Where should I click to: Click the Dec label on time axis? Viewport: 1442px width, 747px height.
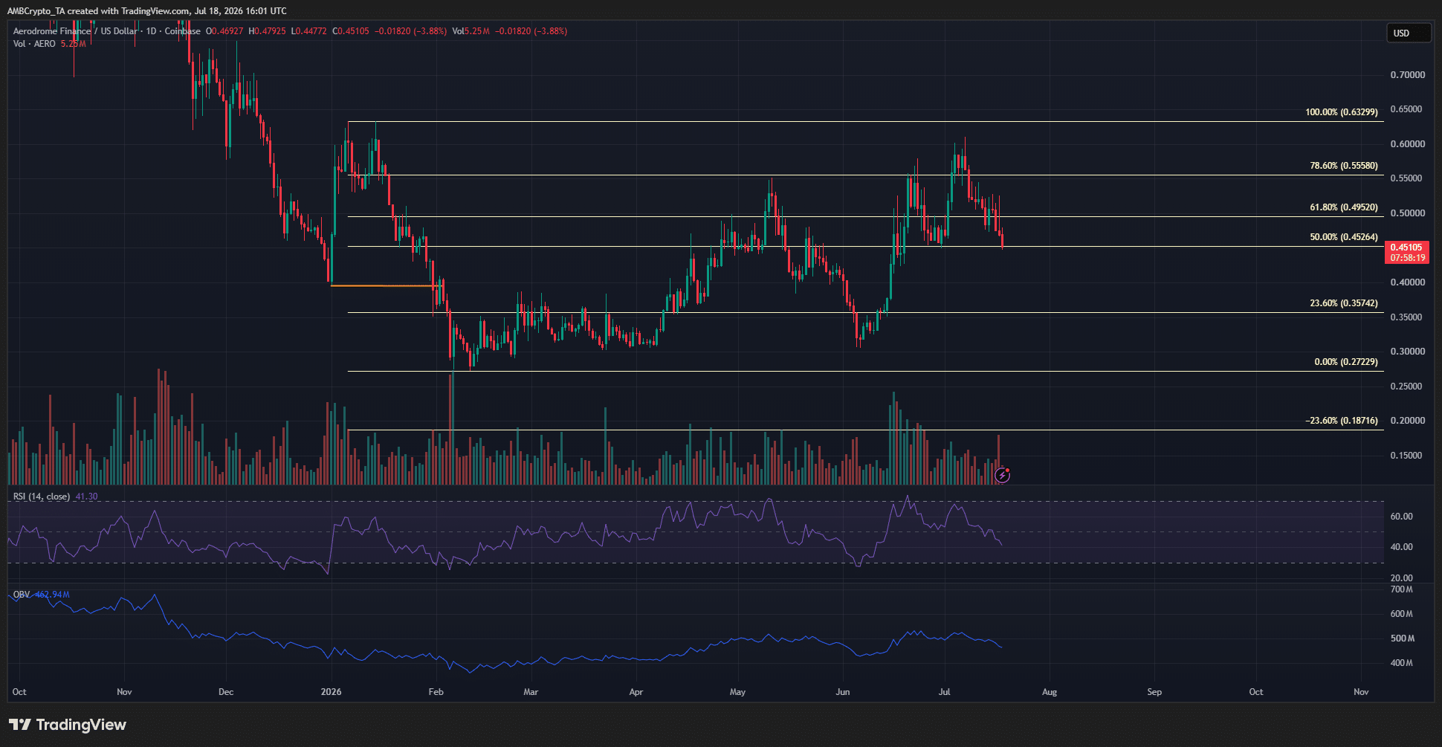(226, 692)
